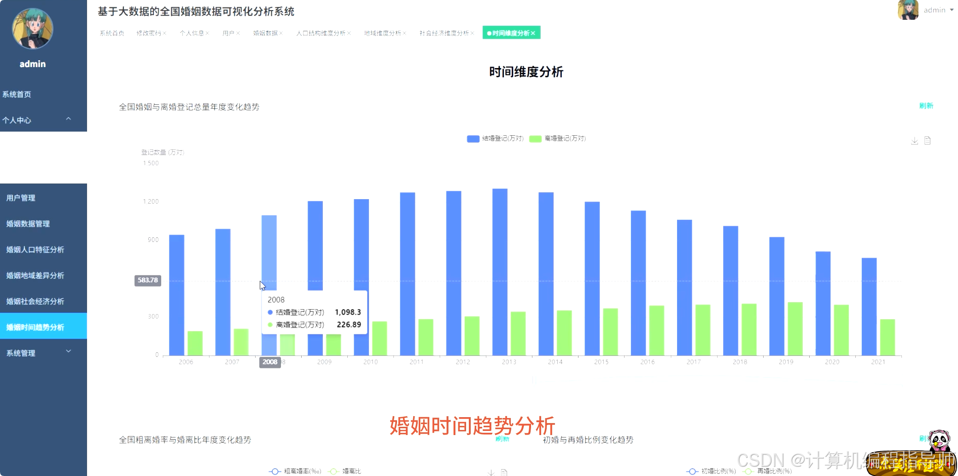This screenshot has width=958, height=476.
Task: Switch to the 人口结构维度分析 tab
Action: tap(321, 33)
